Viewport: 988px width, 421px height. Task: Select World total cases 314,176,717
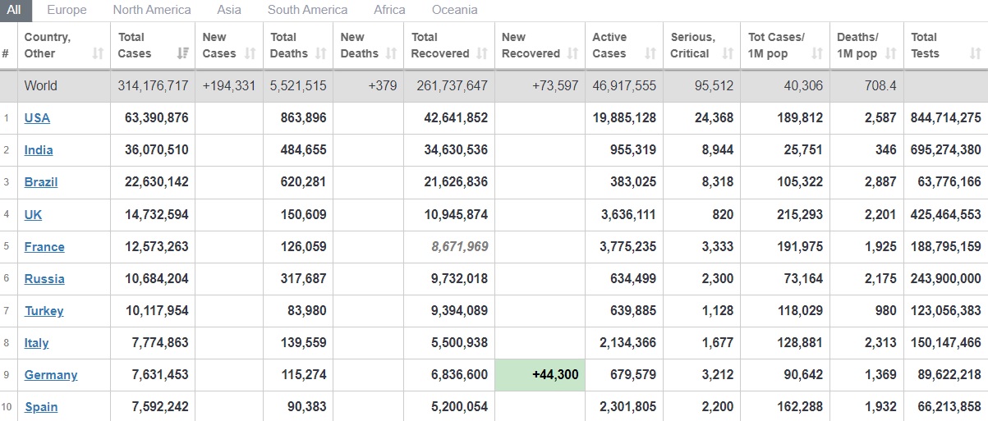(x=154, y=85)
